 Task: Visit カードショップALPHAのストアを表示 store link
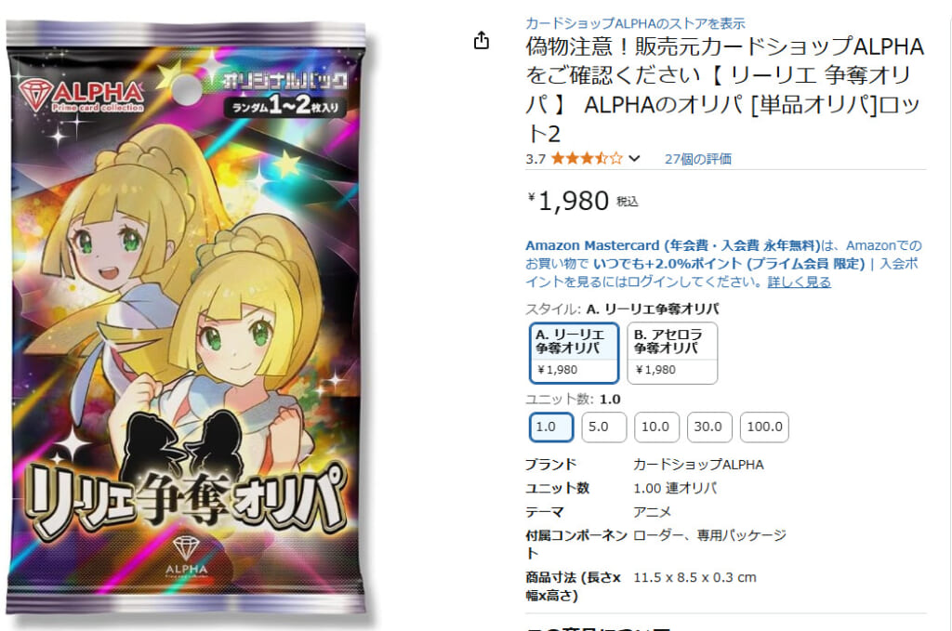pyautogui.click(x=635, y=23)
